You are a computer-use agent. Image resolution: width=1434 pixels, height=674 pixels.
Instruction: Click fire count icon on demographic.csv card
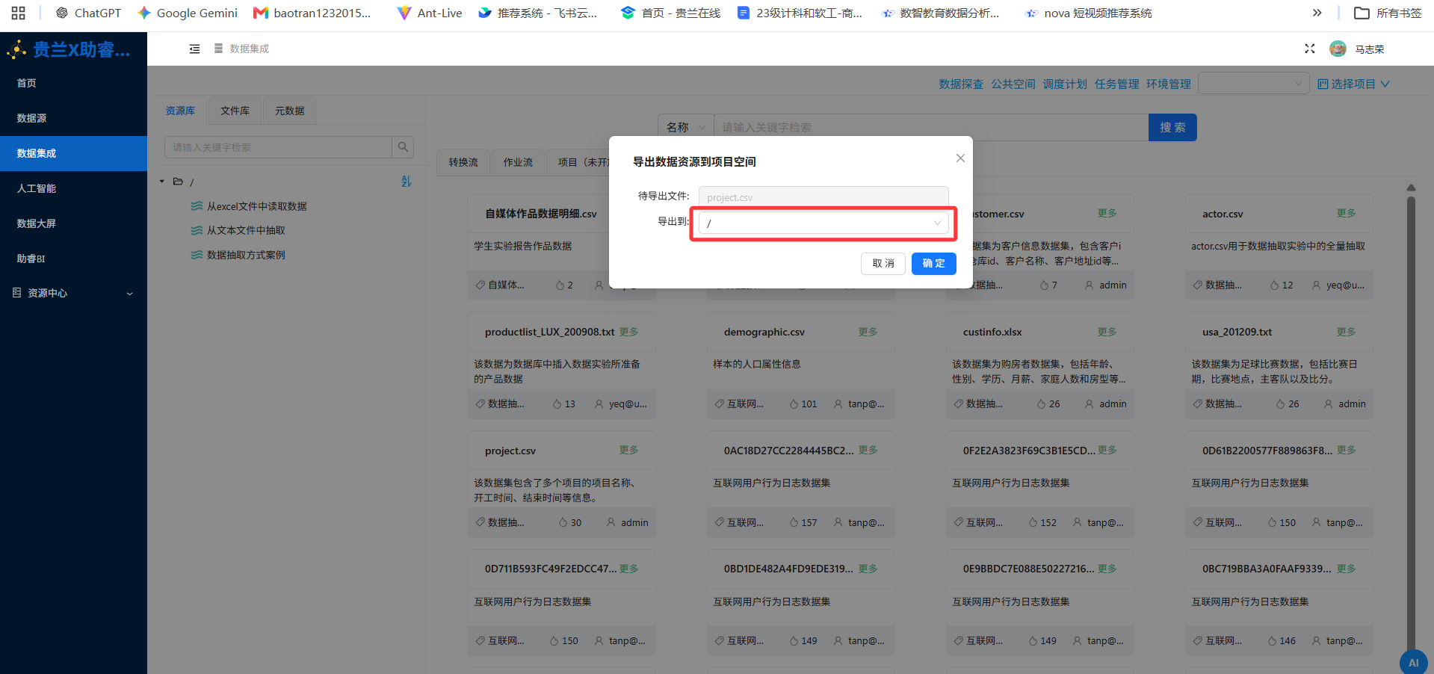pos(794,404)
